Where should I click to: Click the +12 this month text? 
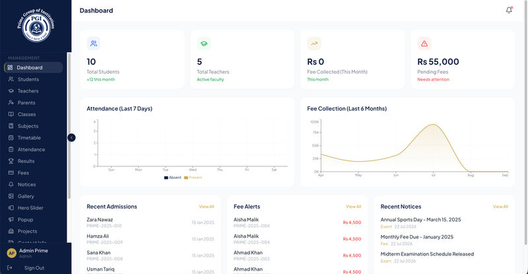101,79
